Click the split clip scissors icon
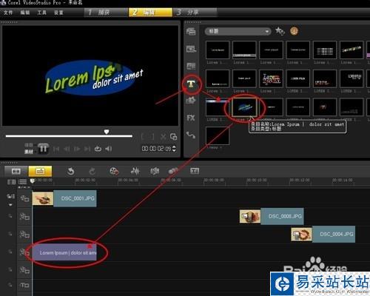The width and height of the screenshot is (370, 296). pos(163,137)
